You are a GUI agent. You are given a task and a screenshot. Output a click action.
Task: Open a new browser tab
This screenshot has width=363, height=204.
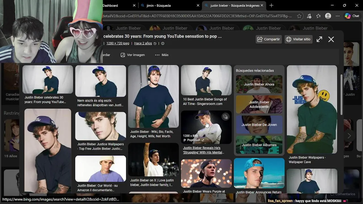click(x=271, y=5)
